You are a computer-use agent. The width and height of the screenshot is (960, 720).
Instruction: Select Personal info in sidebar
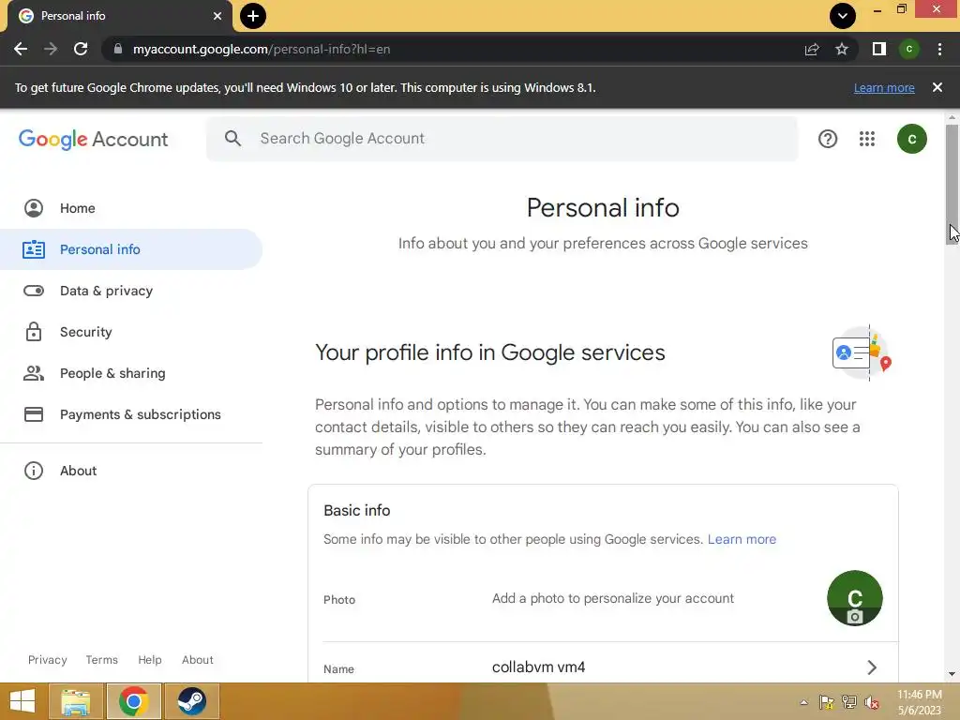[x=131, y=249]
